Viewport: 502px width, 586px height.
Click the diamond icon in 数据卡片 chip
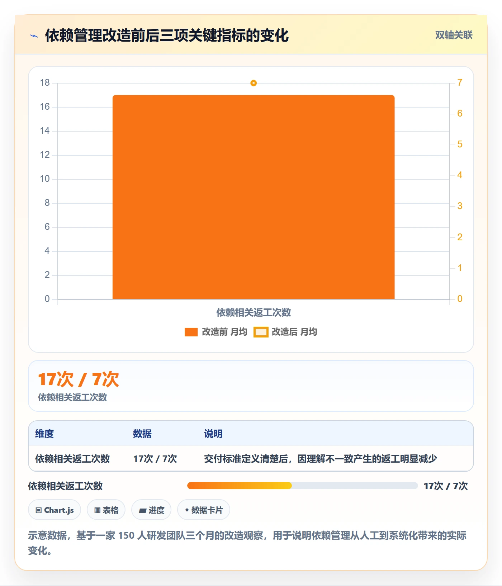[187, 510]
